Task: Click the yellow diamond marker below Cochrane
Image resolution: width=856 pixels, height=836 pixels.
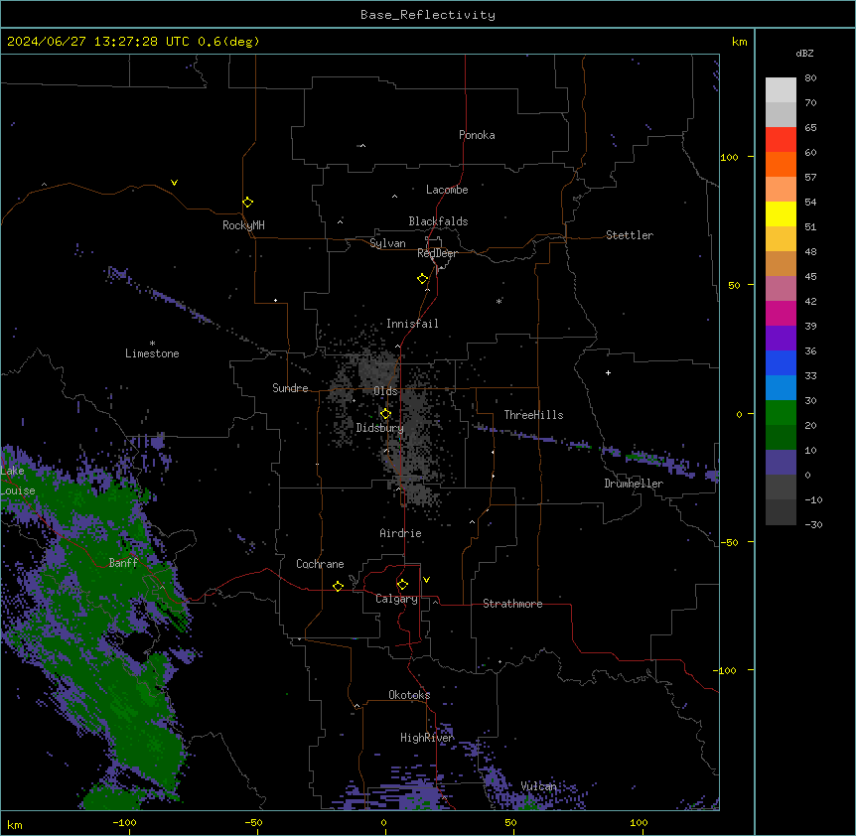Action: pyautogui.click(x=338, y=586)
